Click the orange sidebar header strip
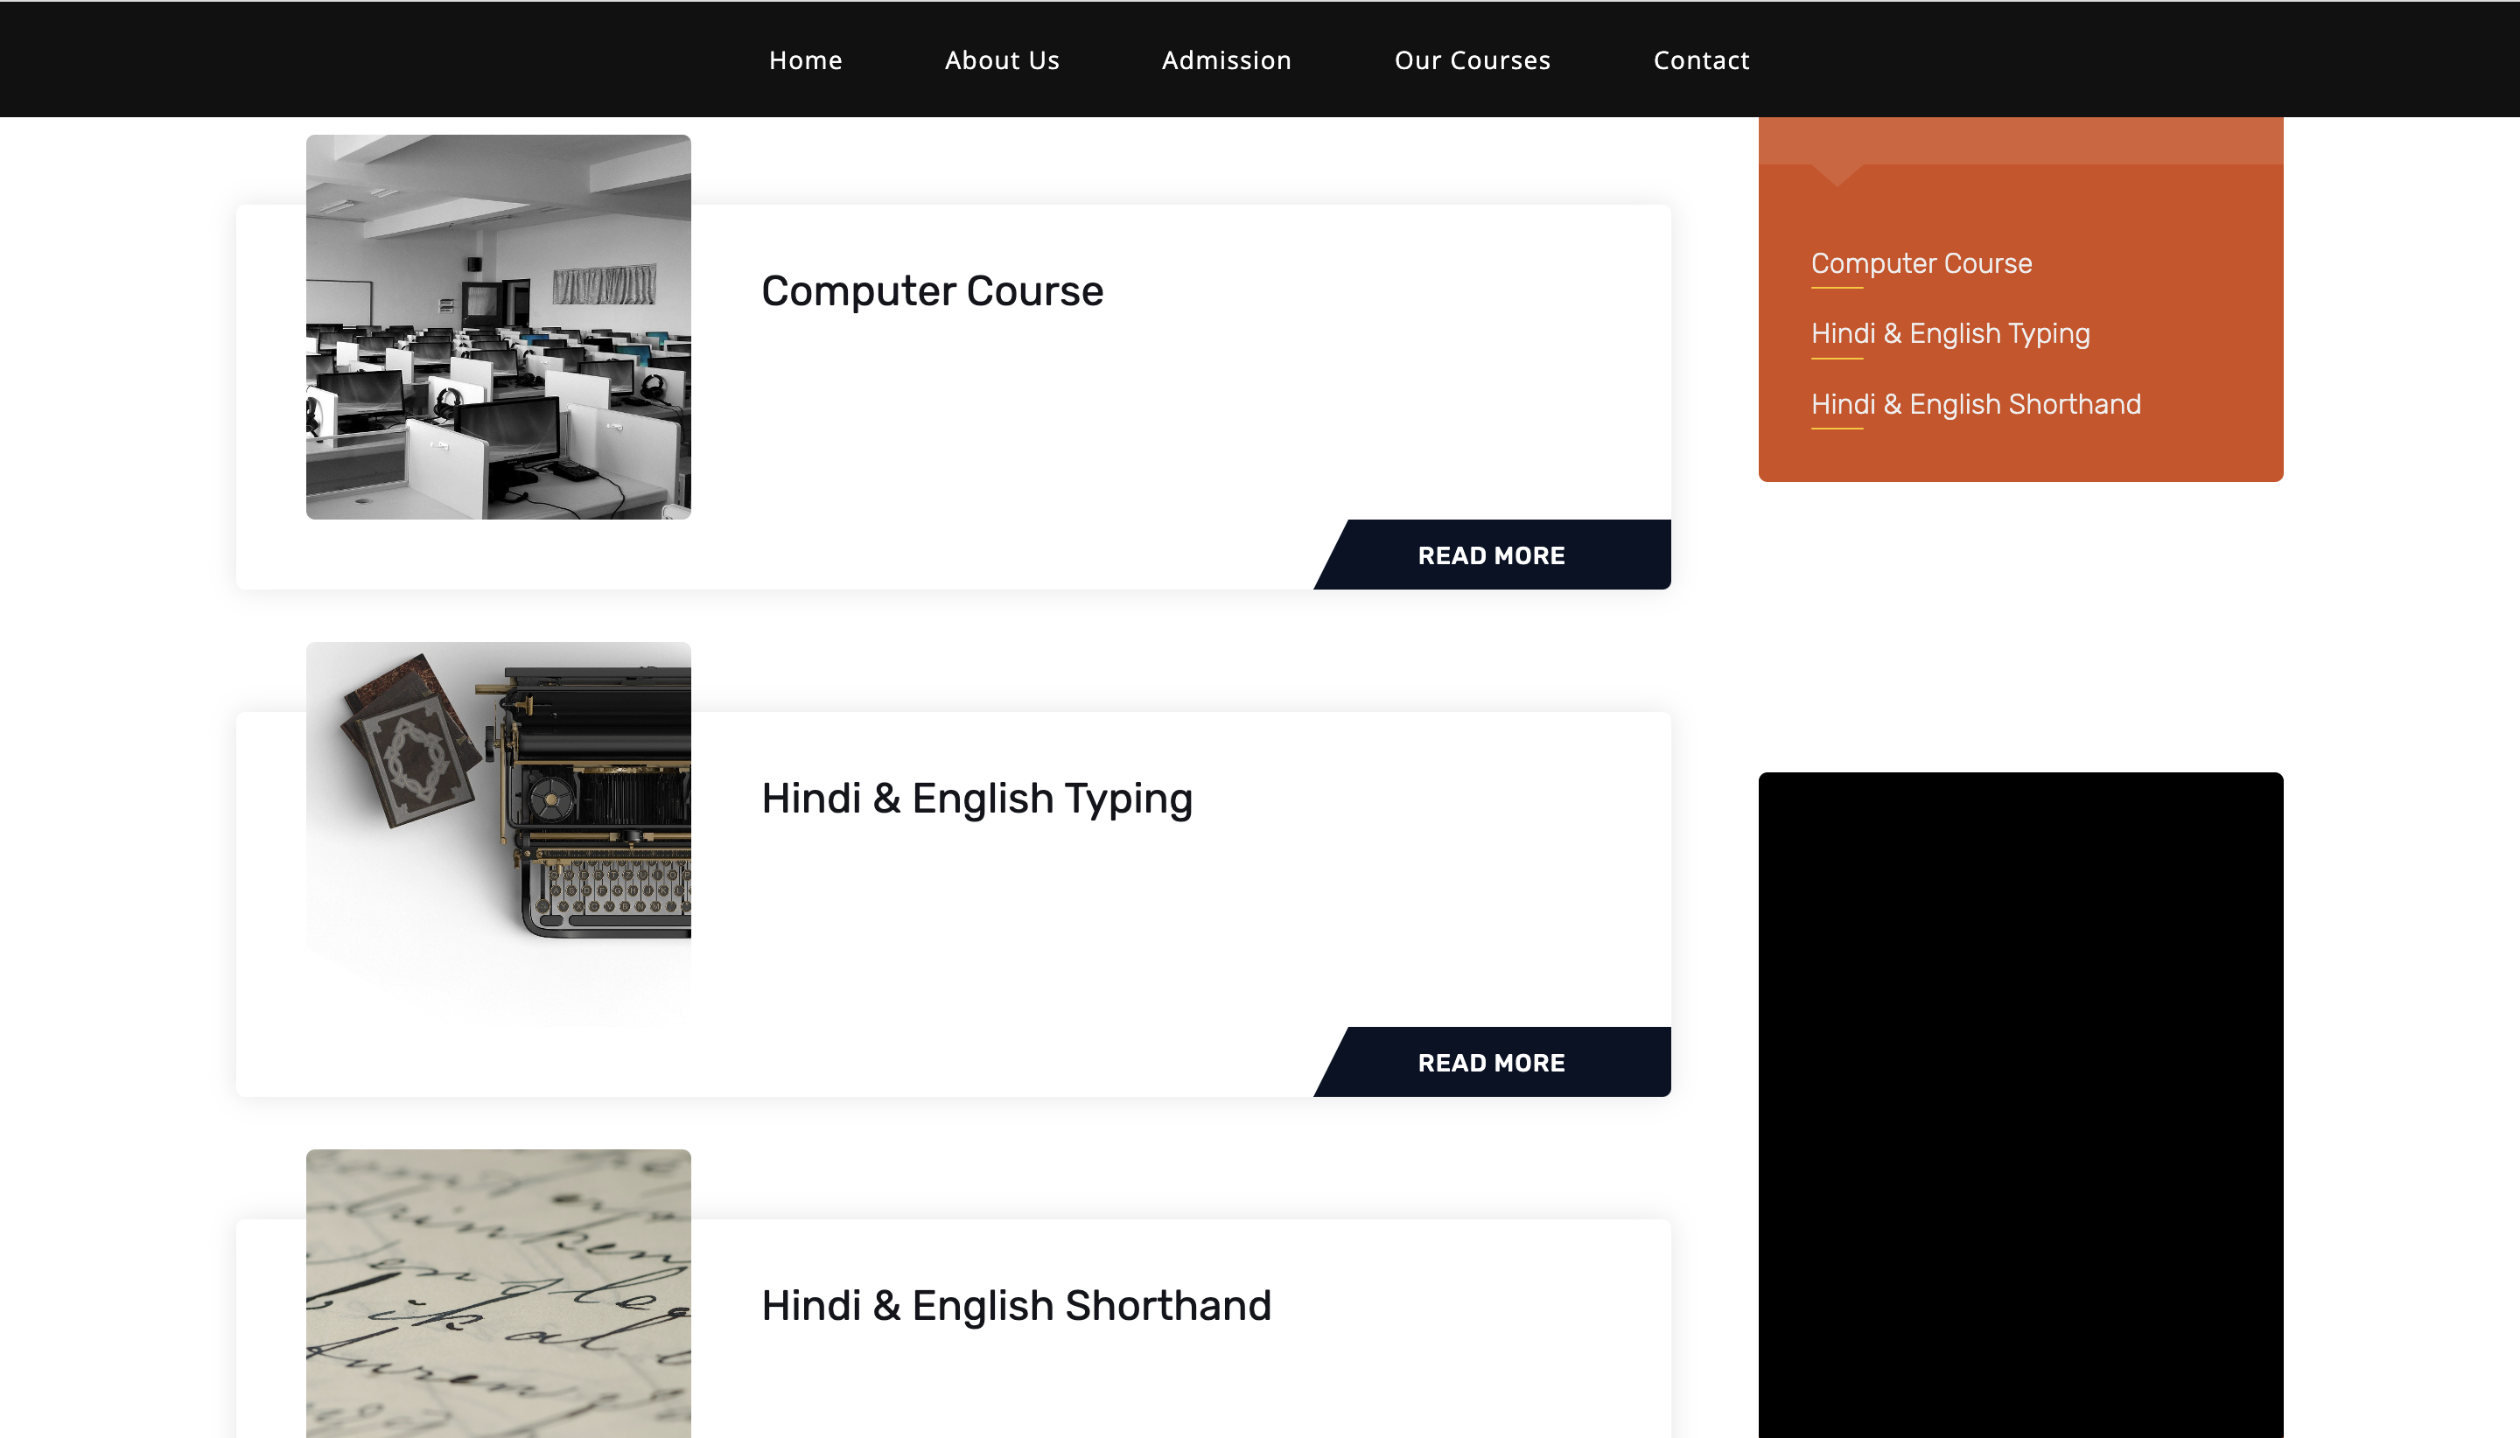 click(x=2020, y=140)
